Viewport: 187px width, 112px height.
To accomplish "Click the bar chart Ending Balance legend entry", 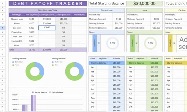I will (x=56, y=92).
